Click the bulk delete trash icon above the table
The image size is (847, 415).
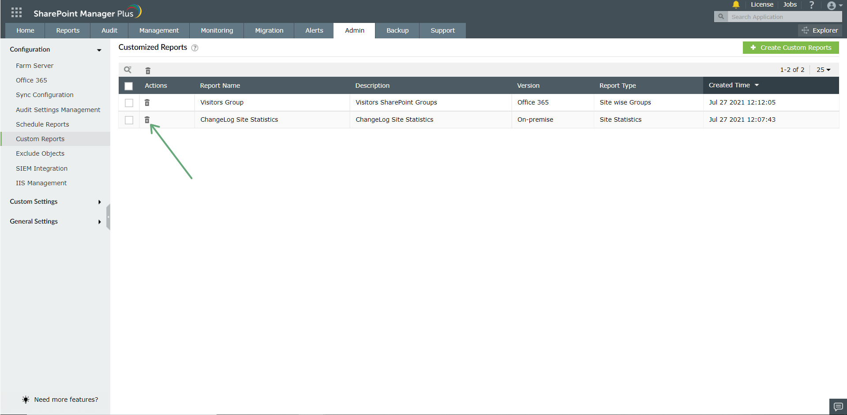coord(148,70)
